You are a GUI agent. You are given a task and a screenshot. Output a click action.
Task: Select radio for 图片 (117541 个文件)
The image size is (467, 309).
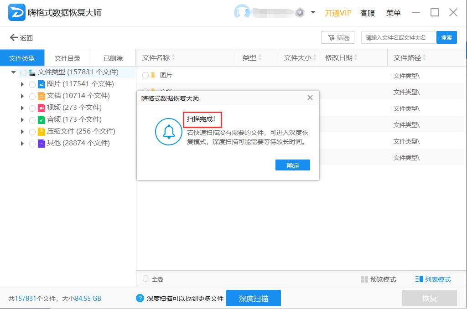[32, 85]
